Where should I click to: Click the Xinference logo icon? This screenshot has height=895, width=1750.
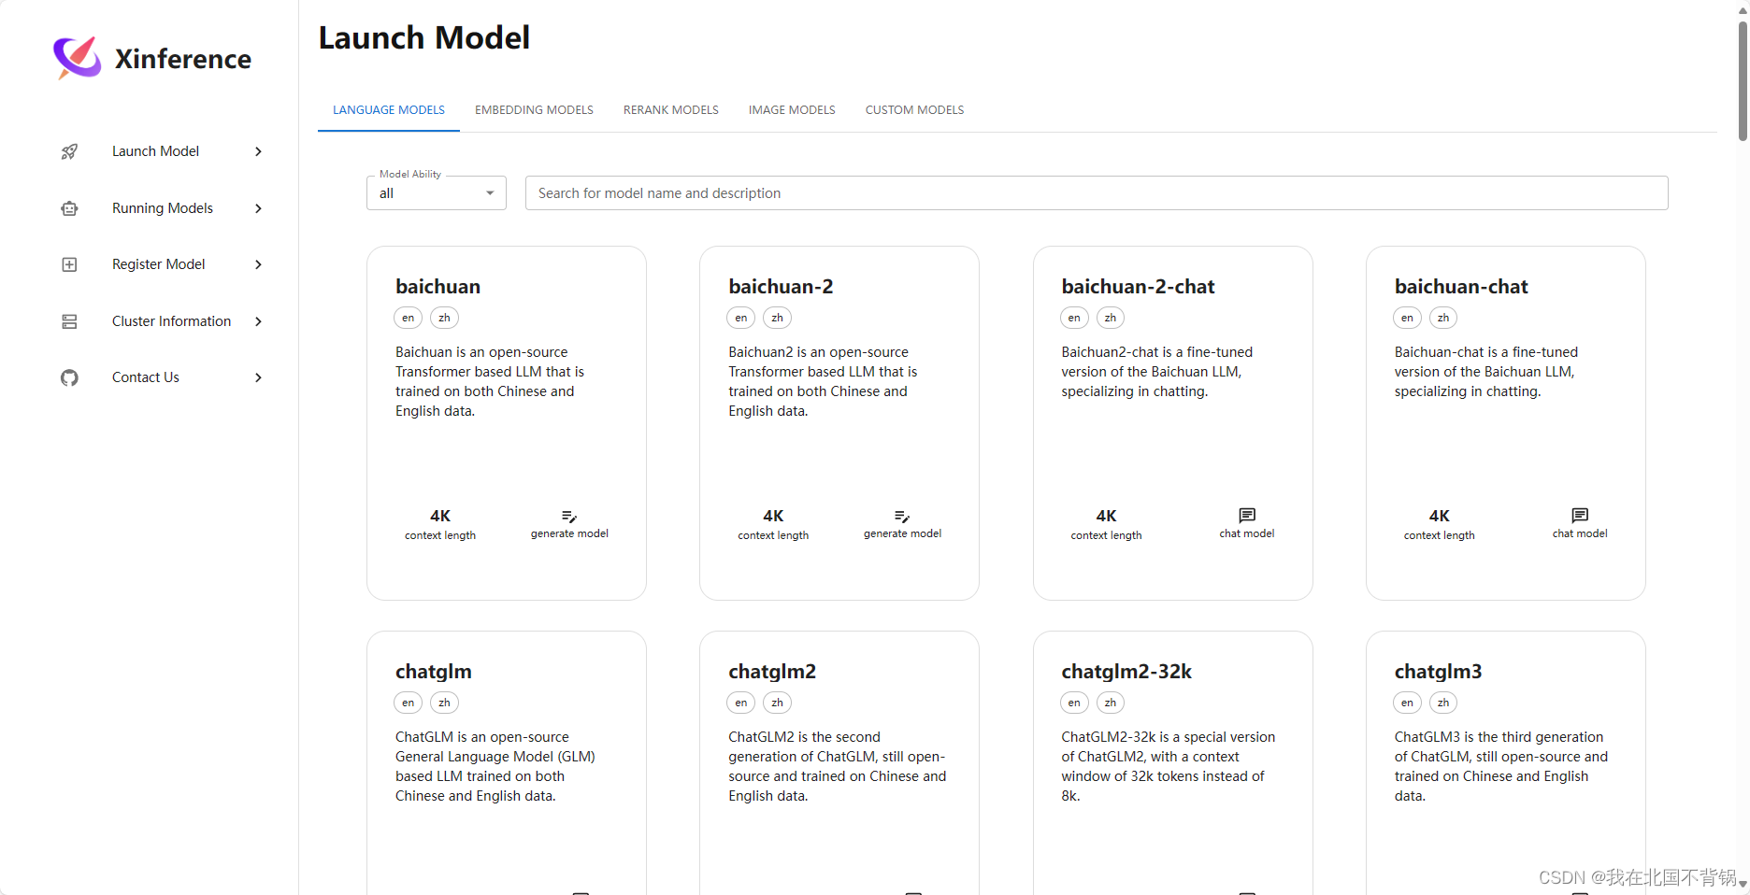pyautogui.click(x=77, y=58)
